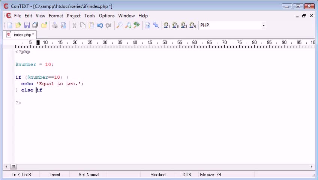The height and width of the screenshot is (180, 318).
Task: Open the Project menu
Action: (x=73, y=16)
